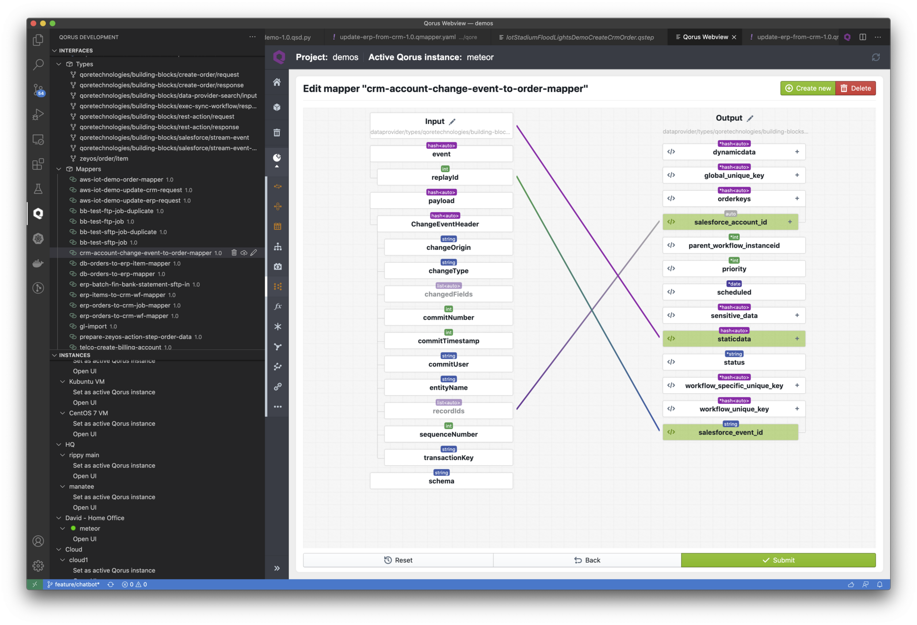Open the function fx icon in sidebar
Viewport: 917px width, 625px height.
277,307
